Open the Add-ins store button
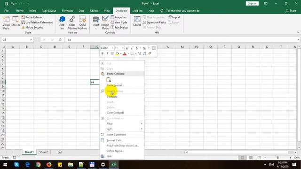Image resolution: width=301 pixels, height=169 pixels. [x=62, y=23]
